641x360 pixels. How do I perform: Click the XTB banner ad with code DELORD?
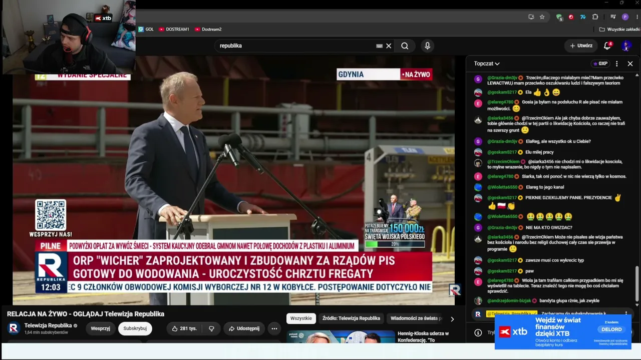coord(563,332)
